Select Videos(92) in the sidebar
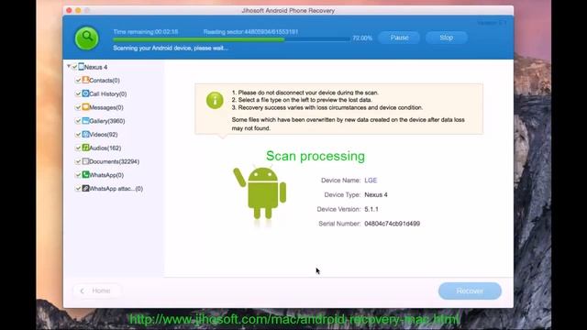 point(104,135)
